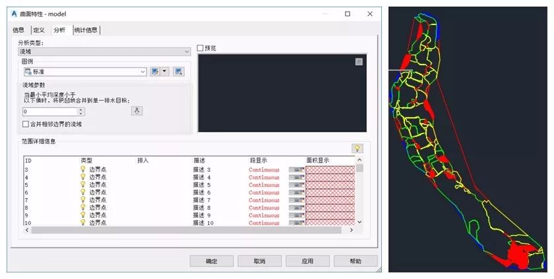This screenshot has width=554, height=279.
Task: Click the lightbulb icon above the range table
Action: pos(357,148)
